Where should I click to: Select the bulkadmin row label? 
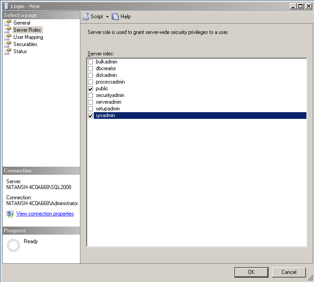(x=106, y=62)
